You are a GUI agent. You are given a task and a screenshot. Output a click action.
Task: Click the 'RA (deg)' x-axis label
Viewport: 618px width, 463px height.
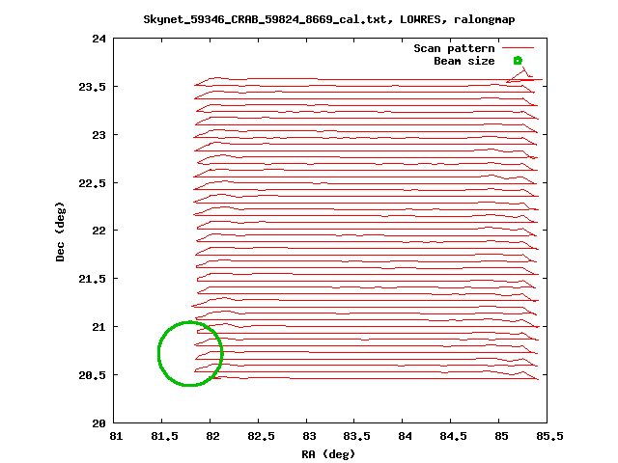click(x=328, y=454)
